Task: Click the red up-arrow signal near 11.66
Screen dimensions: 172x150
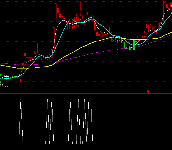Action: [21, 81]
